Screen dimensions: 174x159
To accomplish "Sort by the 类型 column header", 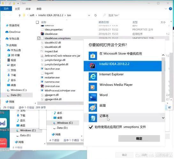I will pyautogui.click(x=135, y=22).
